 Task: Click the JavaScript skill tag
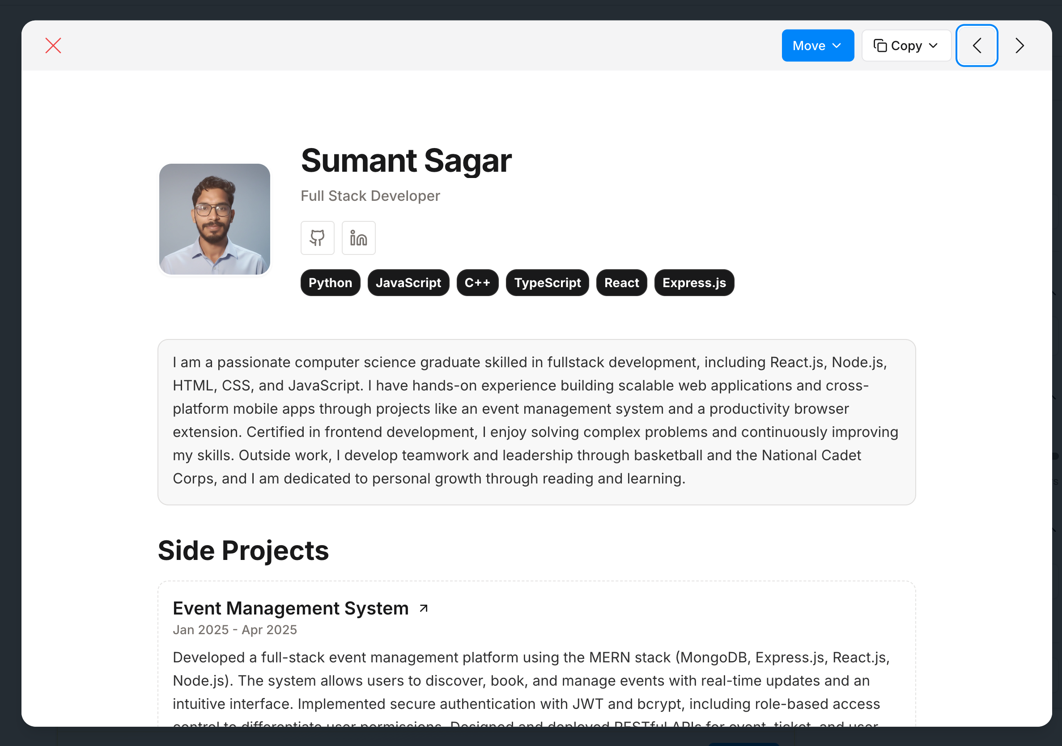[408, 283]
